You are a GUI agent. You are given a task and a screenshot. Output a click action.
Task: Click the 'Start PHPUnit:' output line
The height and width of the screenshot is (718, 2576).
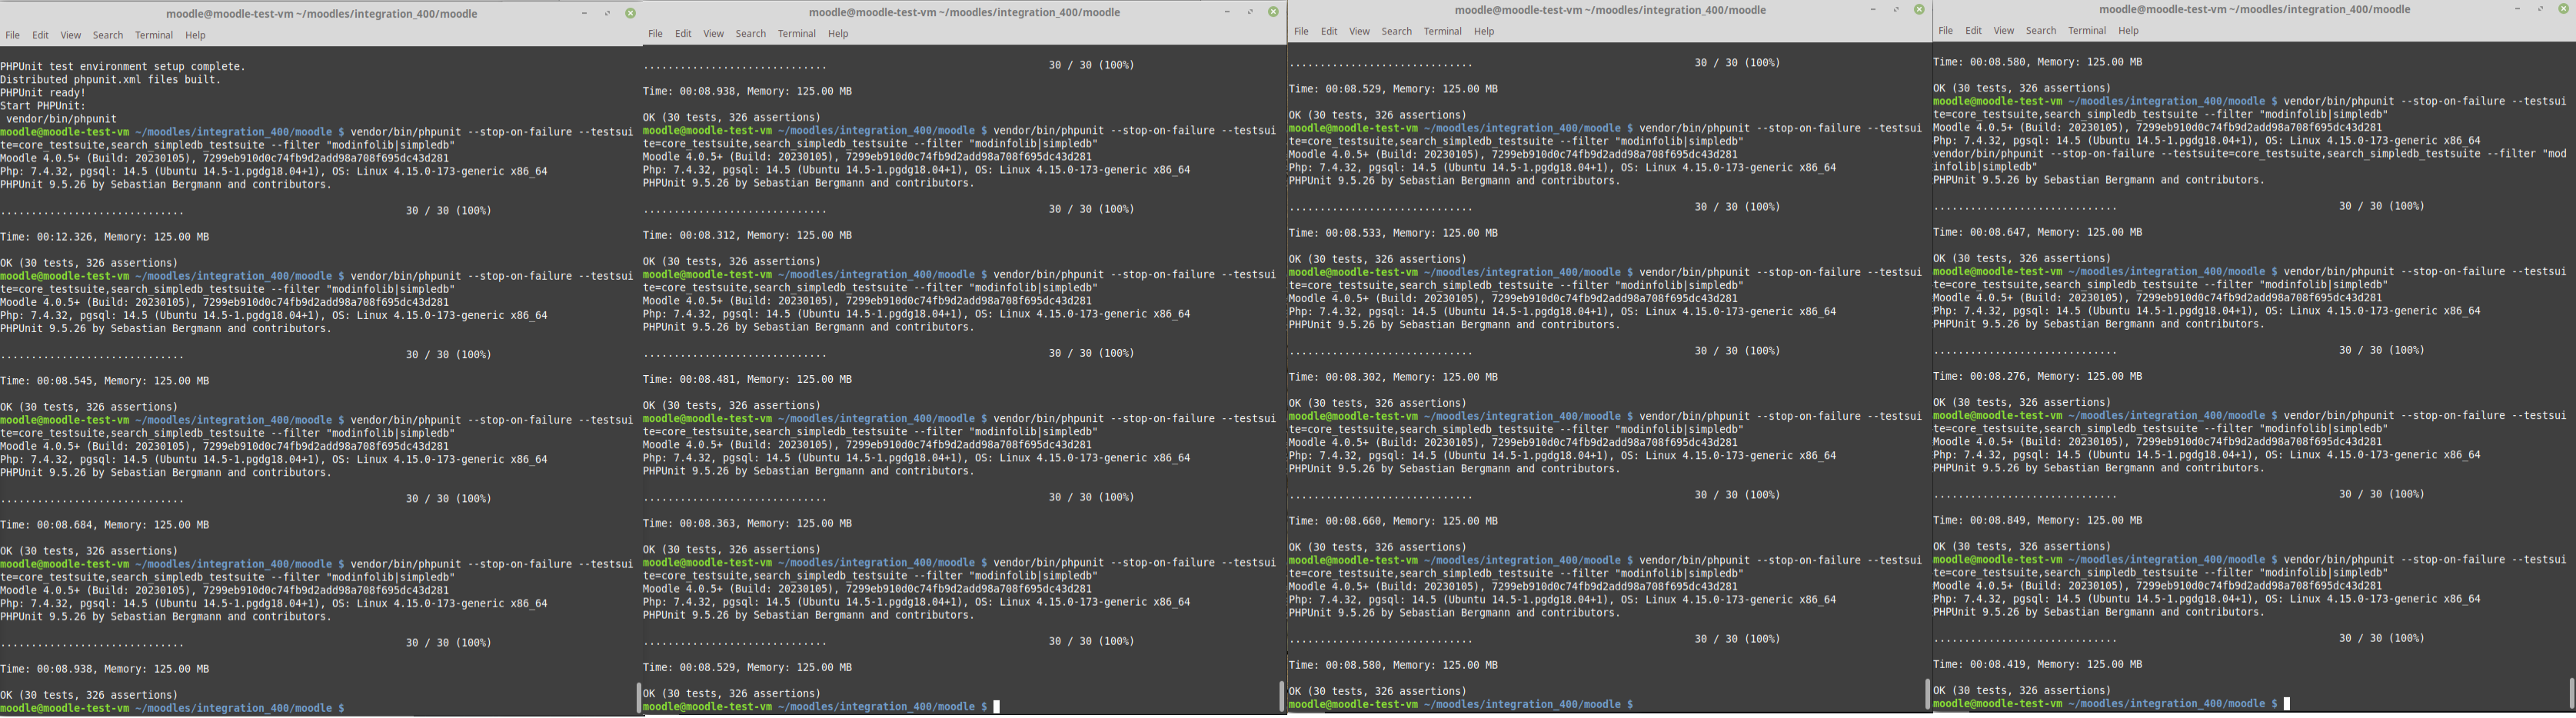[x=43, y=106]
